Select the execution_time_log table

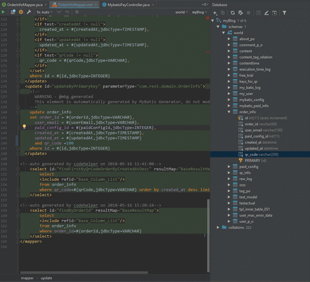coord(255,69)
